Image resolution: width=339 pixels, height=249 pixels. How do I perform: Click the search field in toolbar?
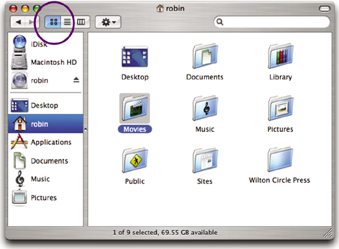pyautogui.click(x=272, y=22)
